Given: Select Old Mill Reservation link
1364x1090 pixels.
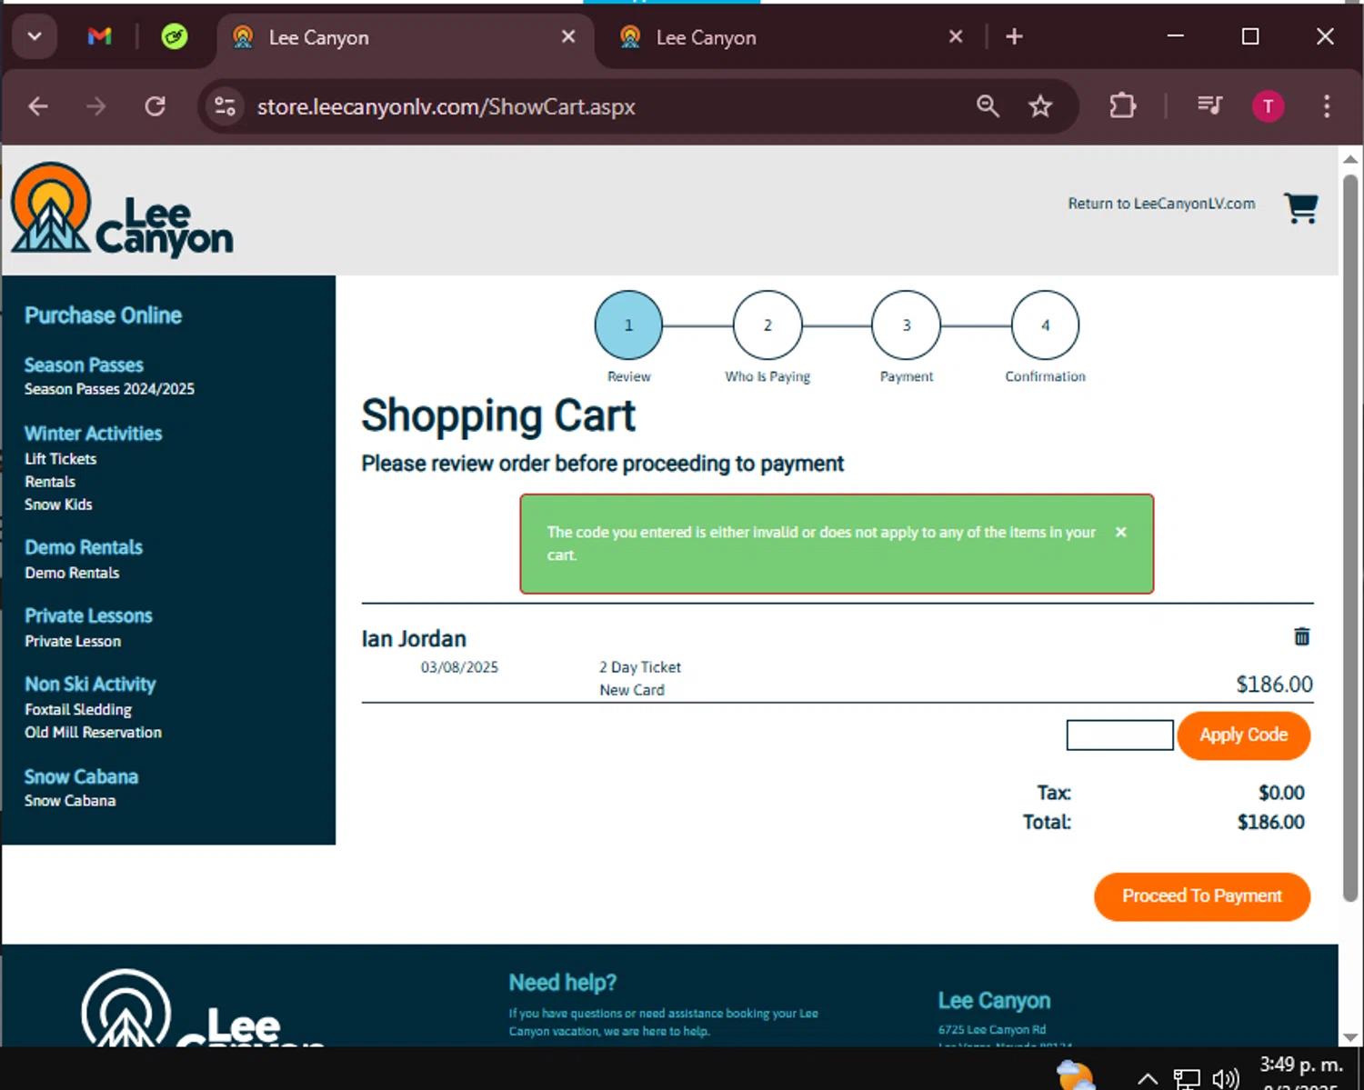Looking at the screenshot, I should (x=93, y=732).
